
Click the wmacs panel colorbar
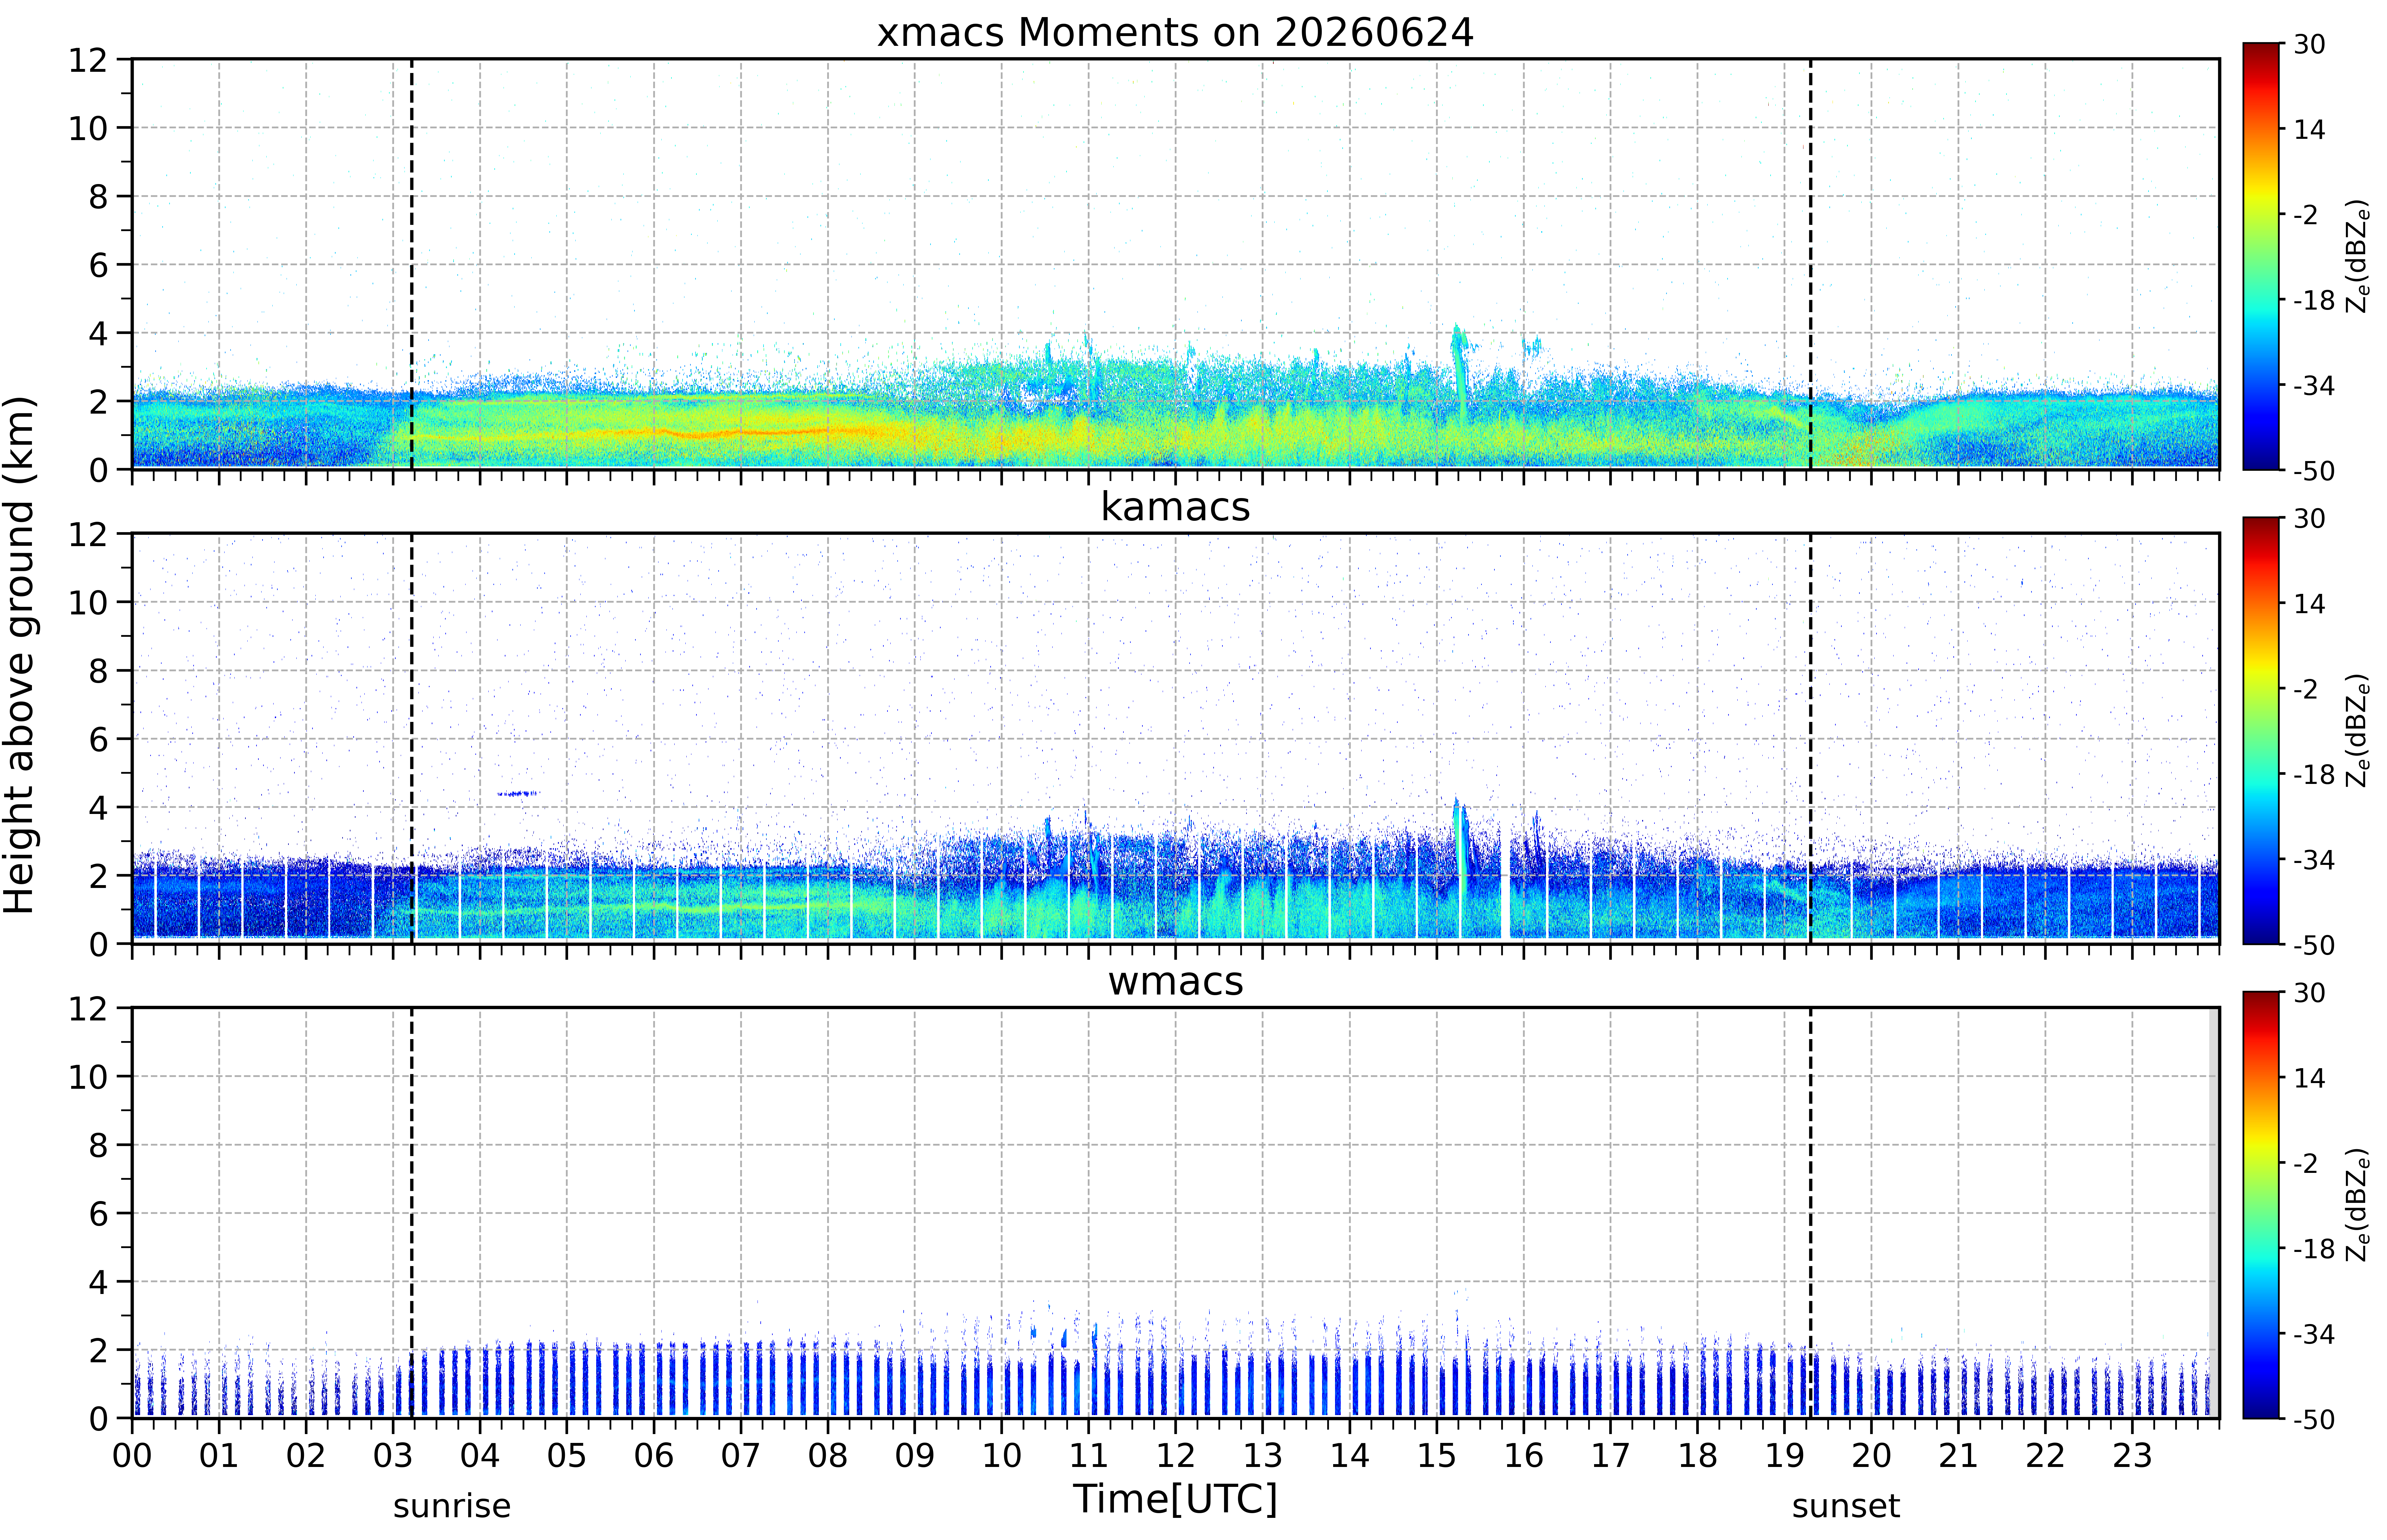2260,1205
